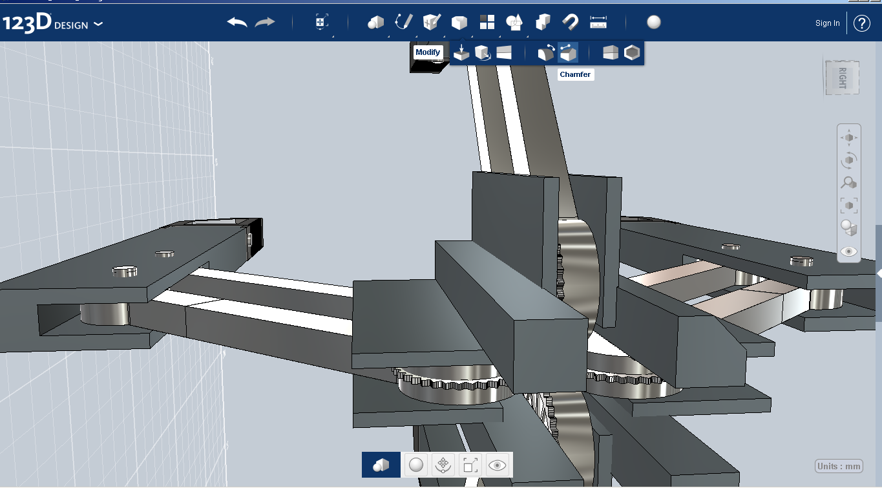Open the Modify tool menu
Image resolution: width=882 pixels, height=488 pixels.
(x=459, y=23)
